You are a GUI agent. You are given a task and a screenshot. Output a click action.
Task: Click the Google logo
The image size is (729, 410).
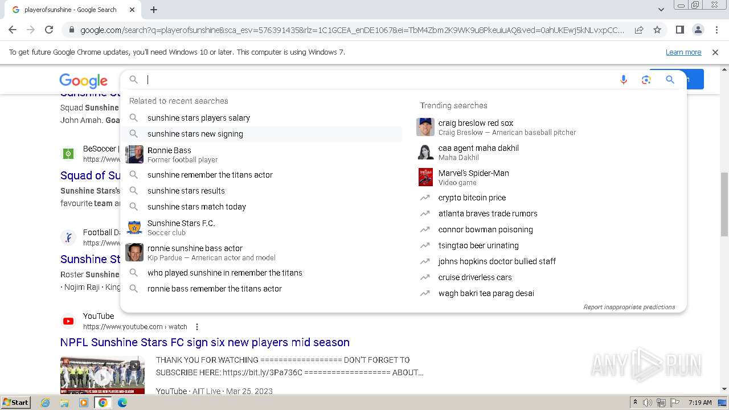[x=83, y=81]
